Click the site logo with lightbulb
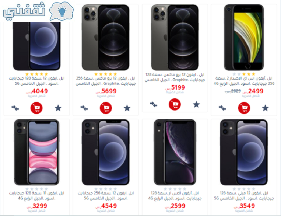281x216 pixels. coord(38,11)
